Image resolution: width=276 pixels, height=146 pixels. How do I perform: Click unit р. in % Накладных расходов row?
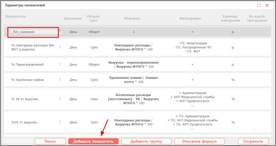click(233, 47)
